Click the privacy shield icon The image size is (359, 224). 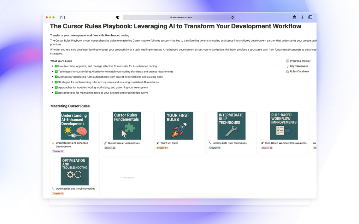coord(118,17)
